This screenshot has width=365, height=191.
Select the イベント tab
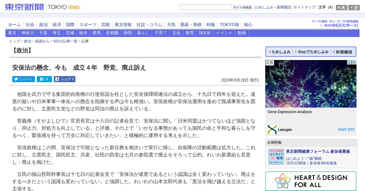224,33
